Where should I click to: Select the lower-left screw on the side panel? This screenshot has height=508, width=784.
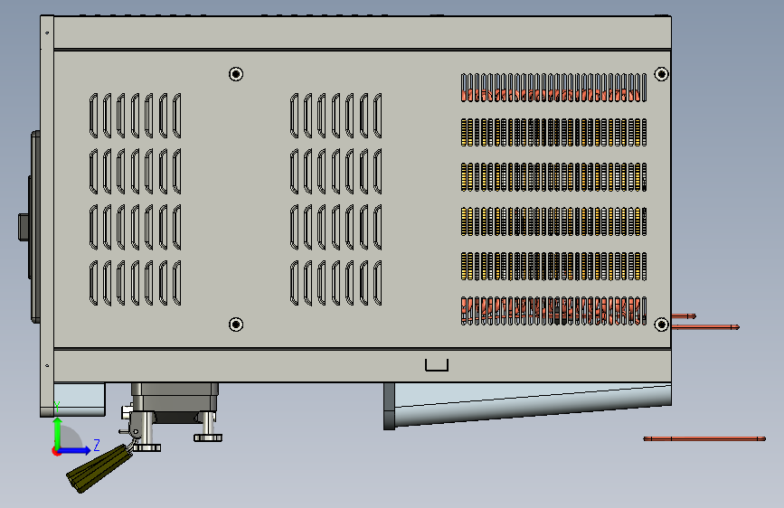pyautogui.click(x=236, y=325)
